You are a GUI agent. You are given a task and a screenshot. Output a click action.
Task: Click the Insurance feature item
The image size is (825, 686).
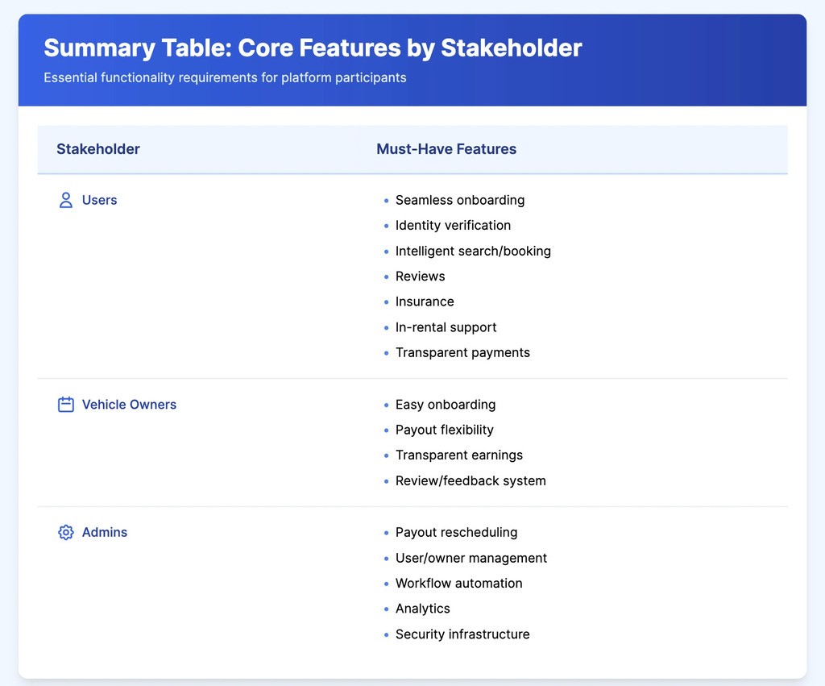coord(425,301)
